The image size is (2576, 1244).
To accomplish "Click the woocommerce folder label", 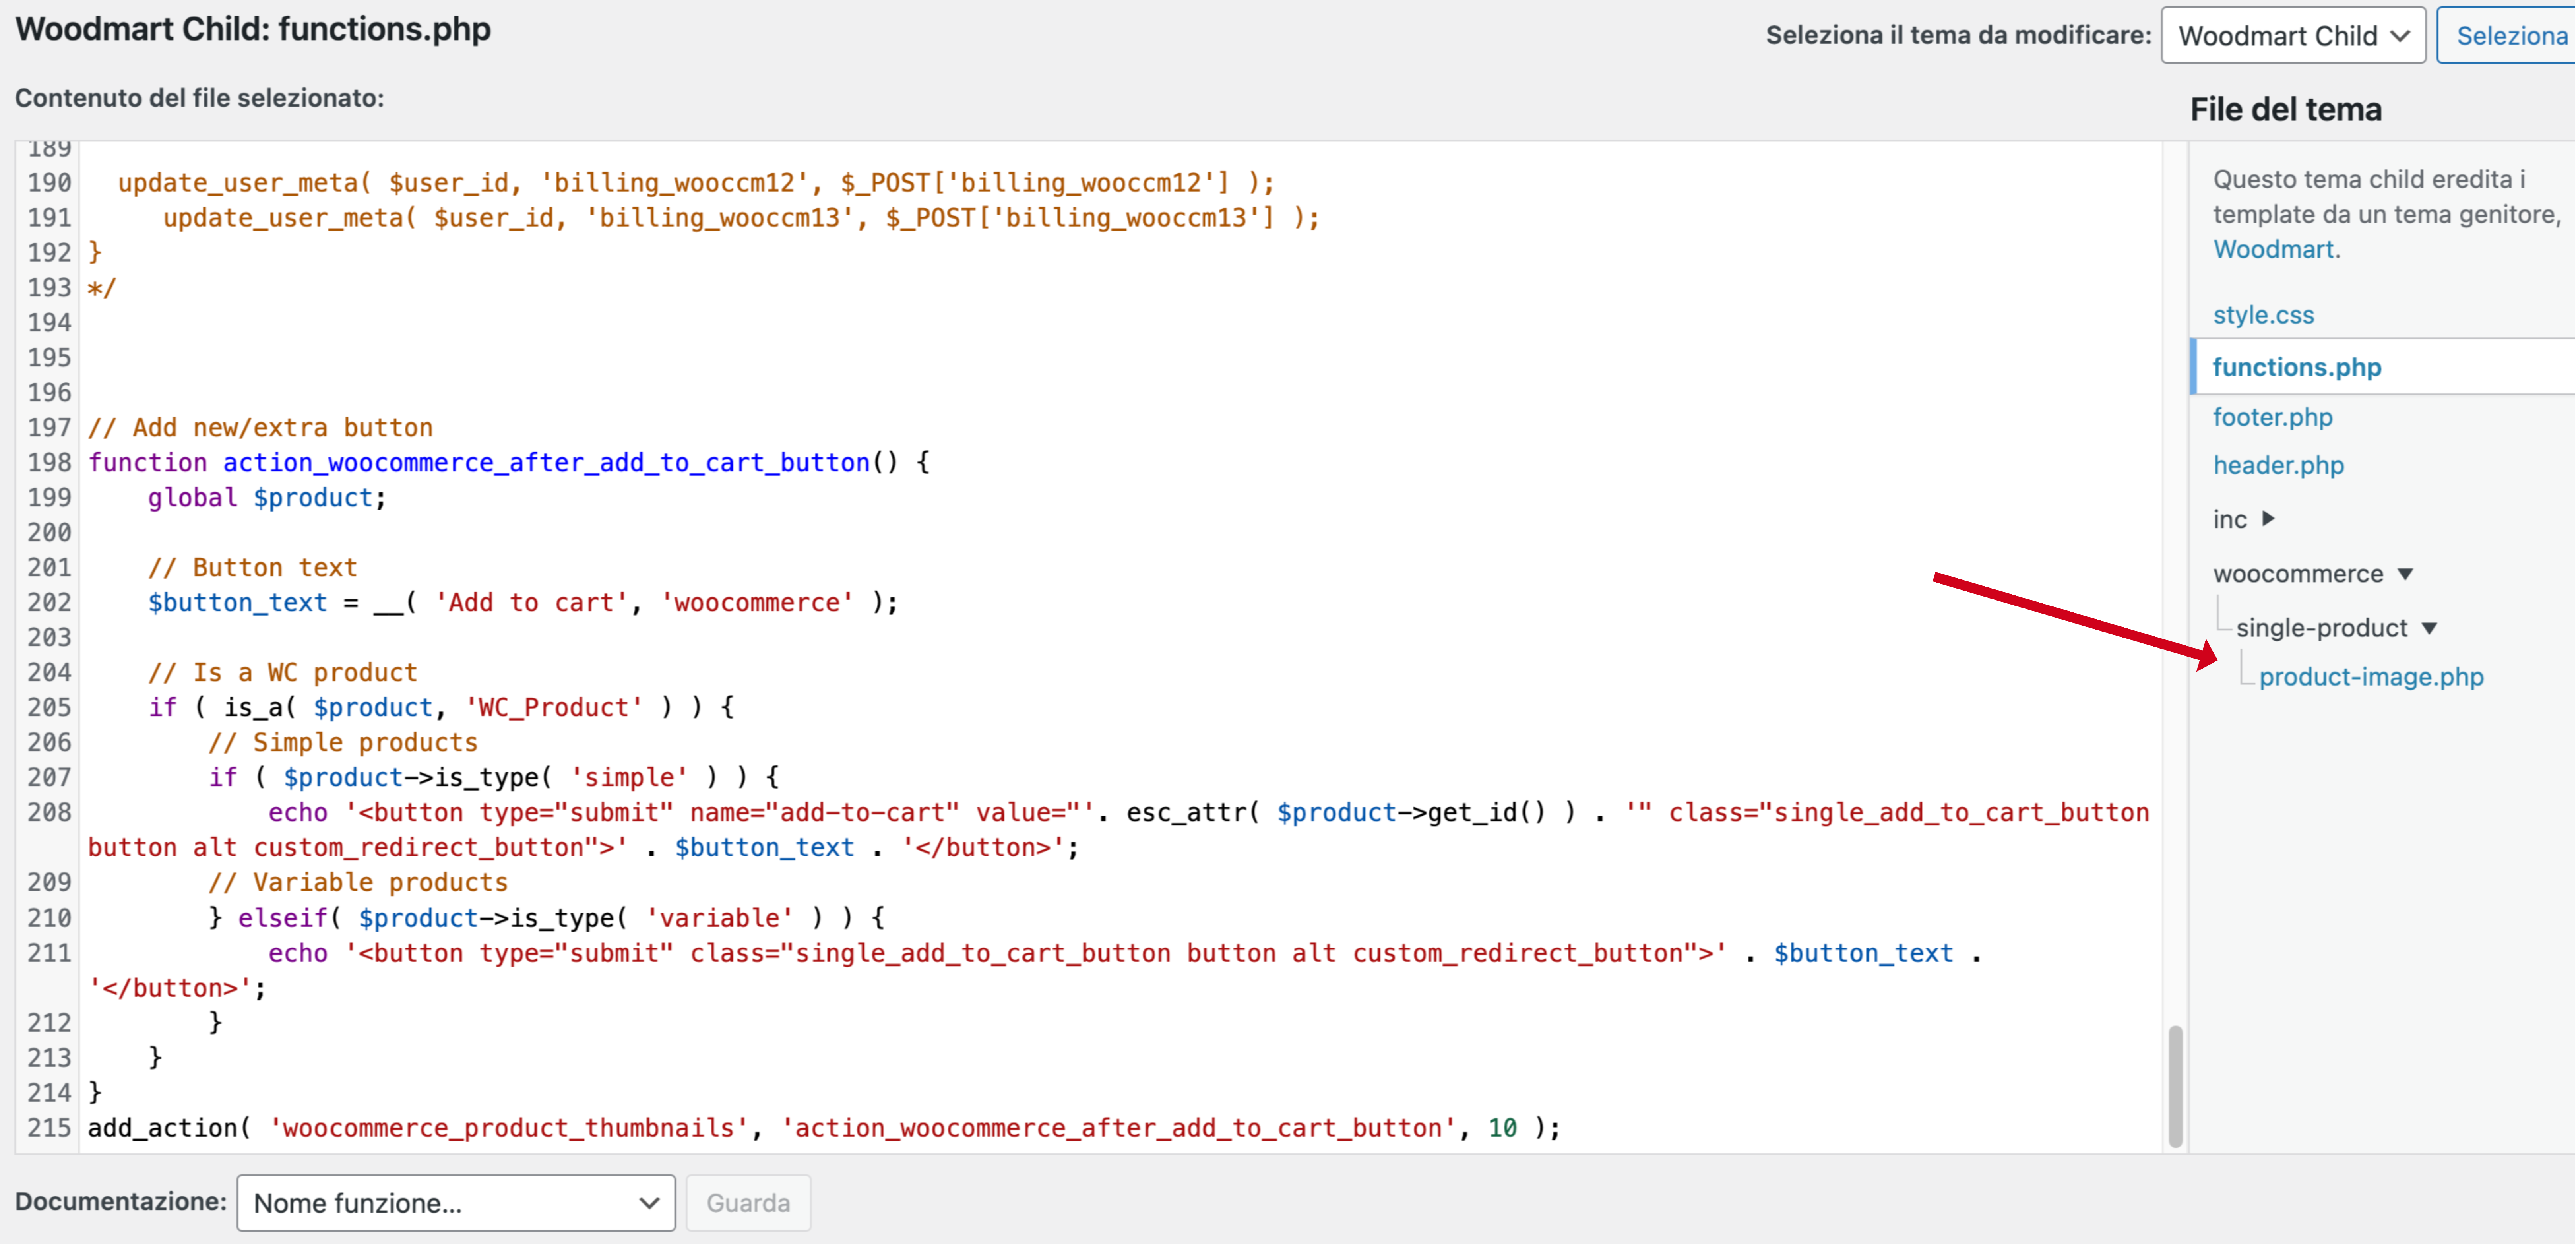I will pos(2298,574).
